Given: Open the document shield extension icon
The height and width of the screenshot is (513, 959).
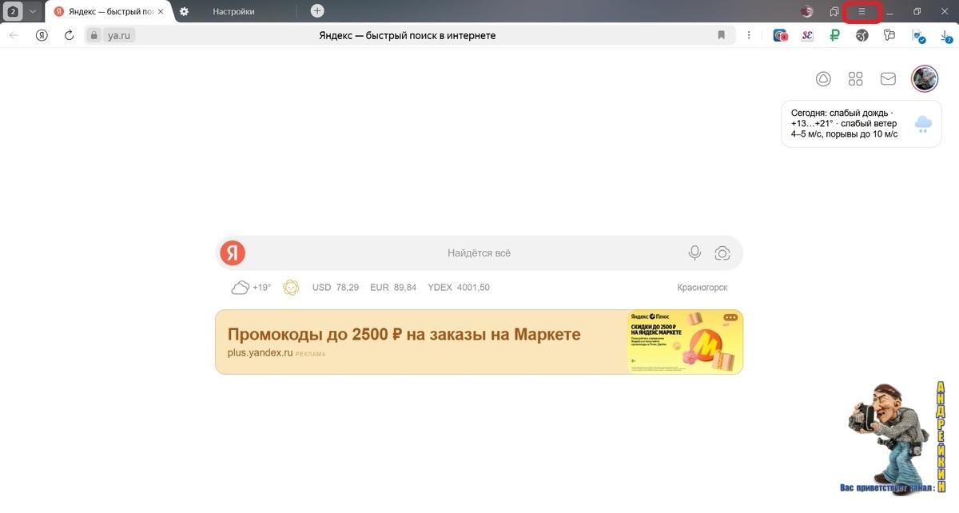Looking at the screenshot, I should tap(918, 35).
